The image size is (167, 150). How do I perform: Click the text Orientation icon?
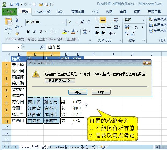111,33
